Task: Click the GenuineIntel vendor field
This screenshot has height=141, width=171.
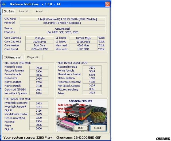Action: coord(63,29)
